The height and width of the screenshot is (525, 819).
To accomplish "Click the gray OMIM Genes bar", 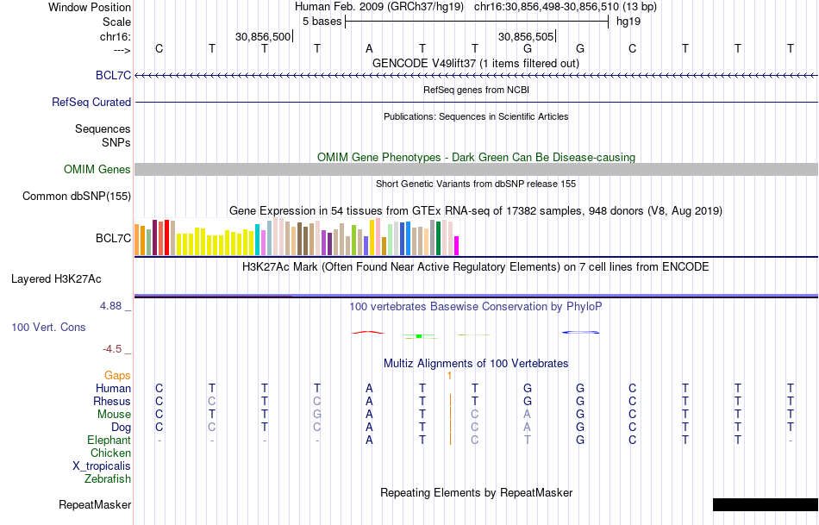I will pos(476,169).
